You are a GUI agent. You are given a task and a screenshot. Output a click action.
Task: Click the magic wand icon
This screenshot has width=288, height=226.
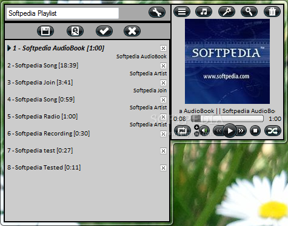click(x=227, y=12)
